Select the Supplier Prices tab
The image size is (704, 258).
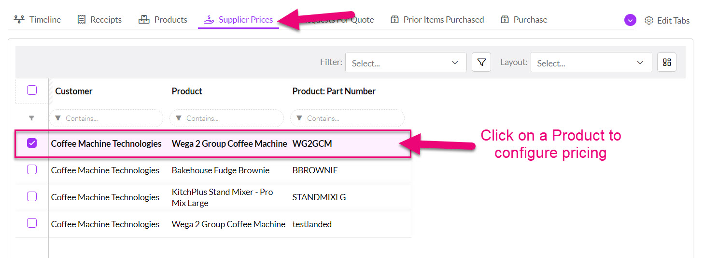coord(239,20)
